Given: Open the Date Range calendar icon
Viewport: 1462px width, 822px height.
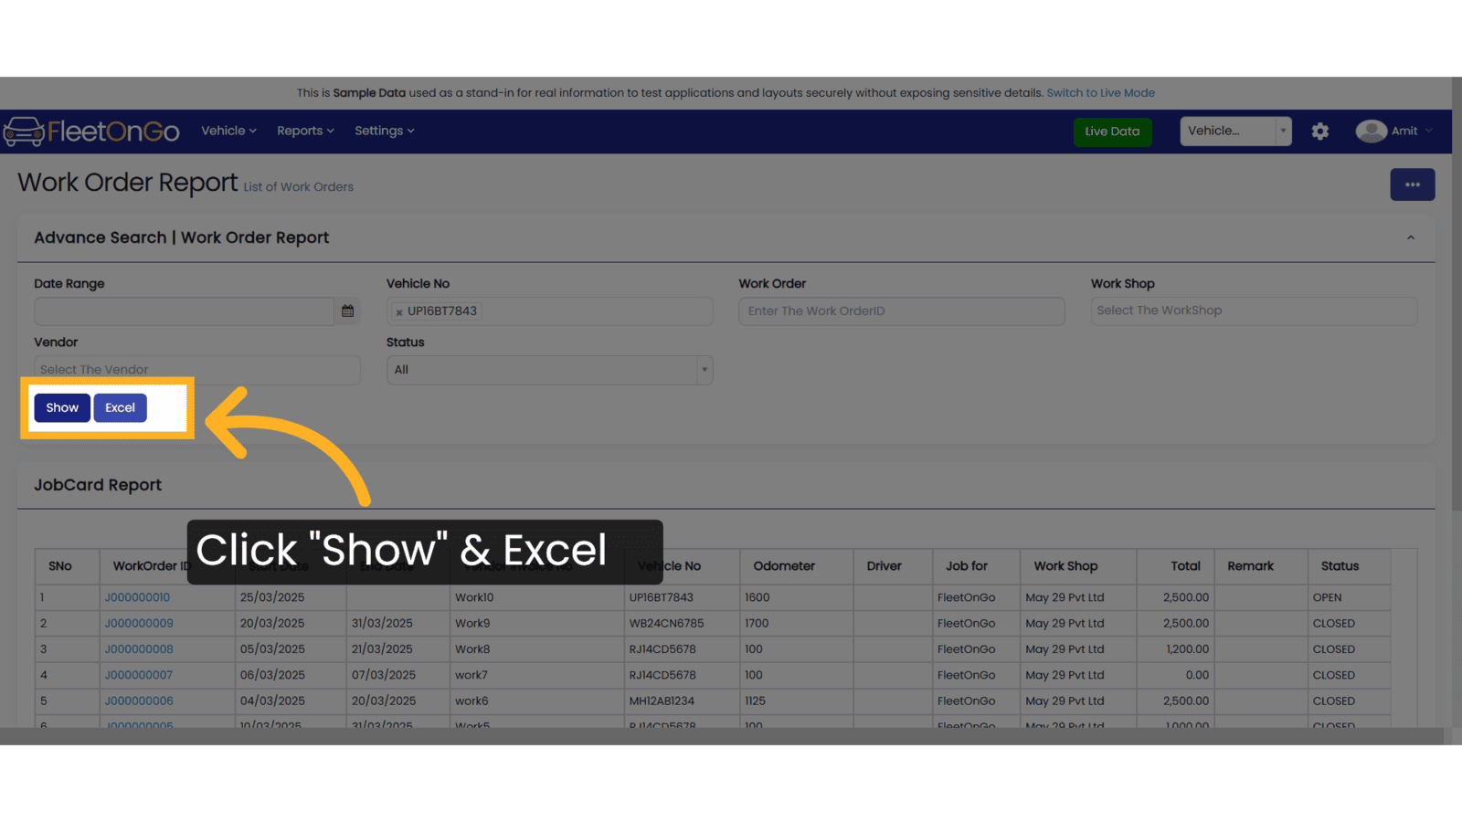Looking at the screenshot, I should coord(347,311).
